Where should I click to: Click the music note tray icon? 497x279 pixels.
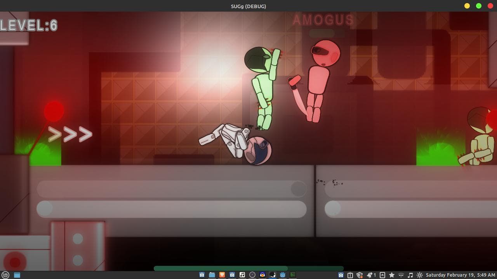click(x=410, y=275)
